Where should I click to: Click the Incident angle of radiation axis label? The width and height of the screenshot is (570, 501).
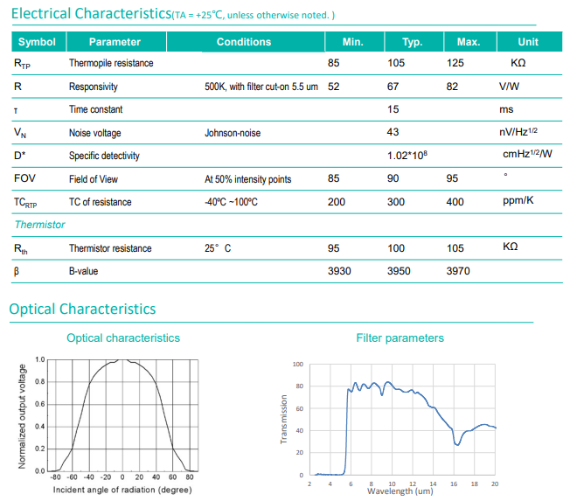pyautogui.click(x=121, y=490)
